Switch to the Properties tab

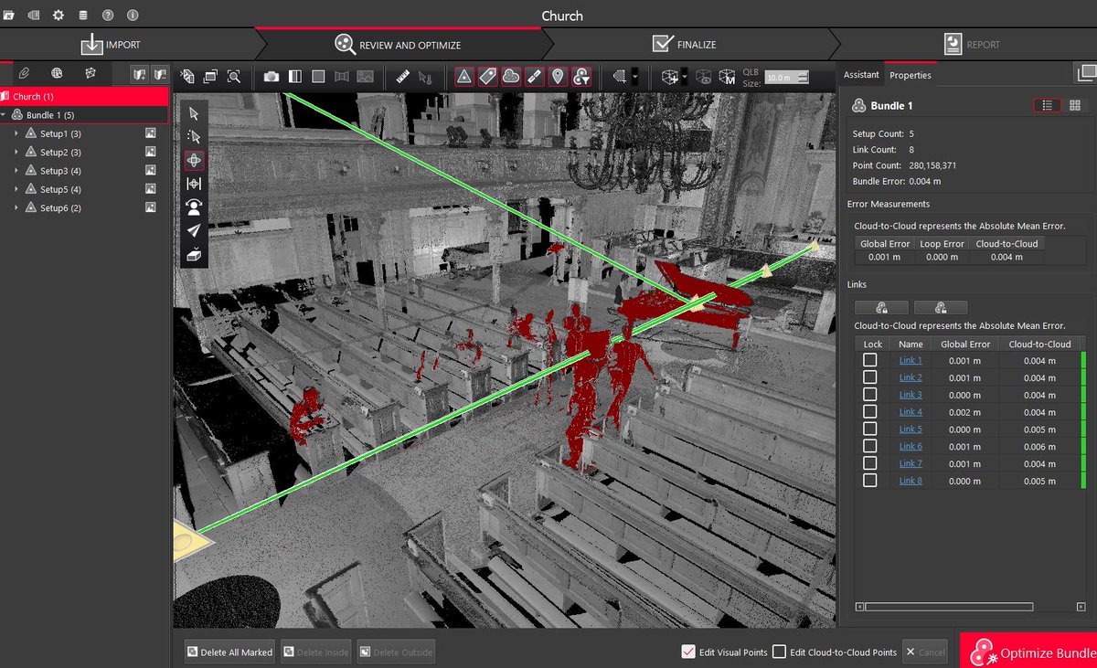(x=910, y=75)
